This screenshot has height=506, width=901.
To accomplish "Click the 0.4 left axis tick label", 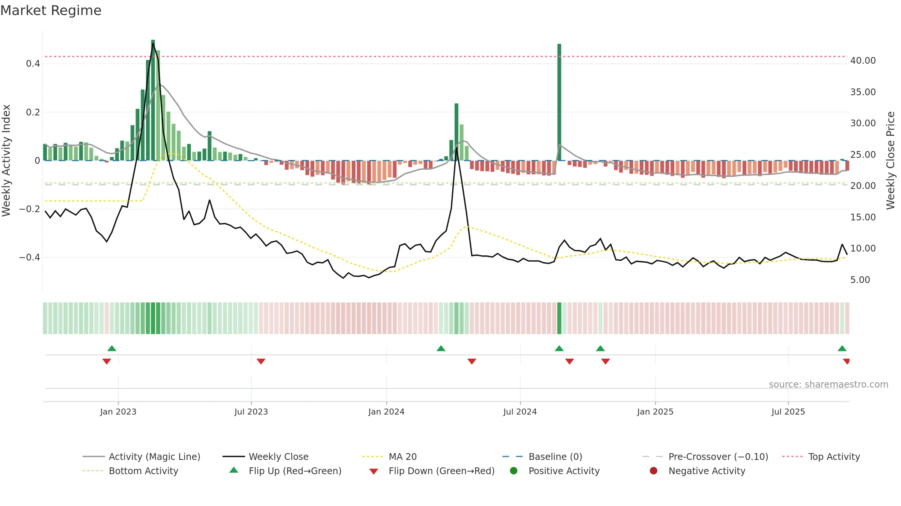I will (33, 64).
